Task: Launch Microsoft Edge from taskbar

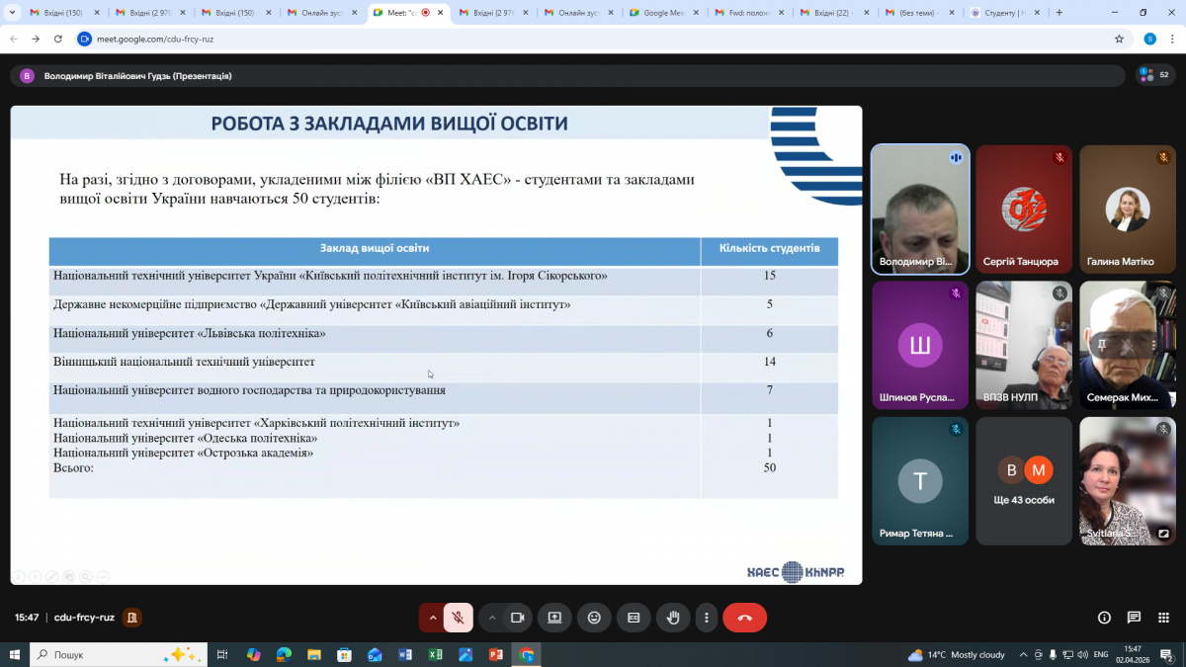Action: 284,654
